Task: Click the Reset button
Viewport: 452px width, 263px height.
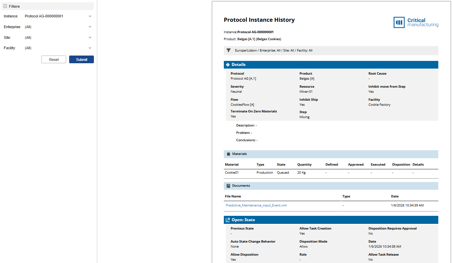Action: click(54, 60)
